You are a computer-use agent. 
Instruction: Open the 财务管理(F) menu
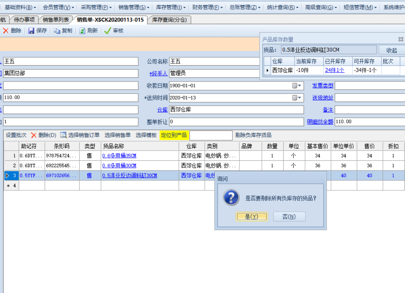pyautogui.click(x=208, y=7)
